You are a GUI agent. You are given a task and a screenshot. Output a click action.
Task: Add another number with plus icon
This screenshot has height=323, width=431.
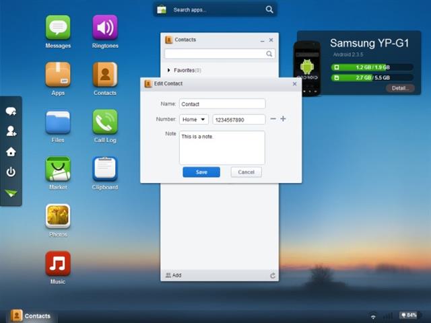coord(283,119)
